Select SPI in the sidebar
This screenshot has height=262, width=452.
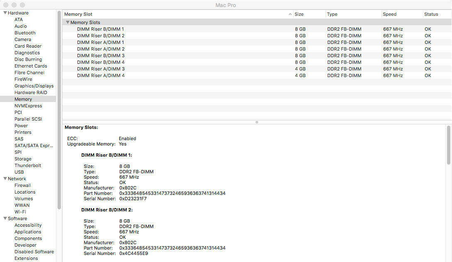coord(18,152)
